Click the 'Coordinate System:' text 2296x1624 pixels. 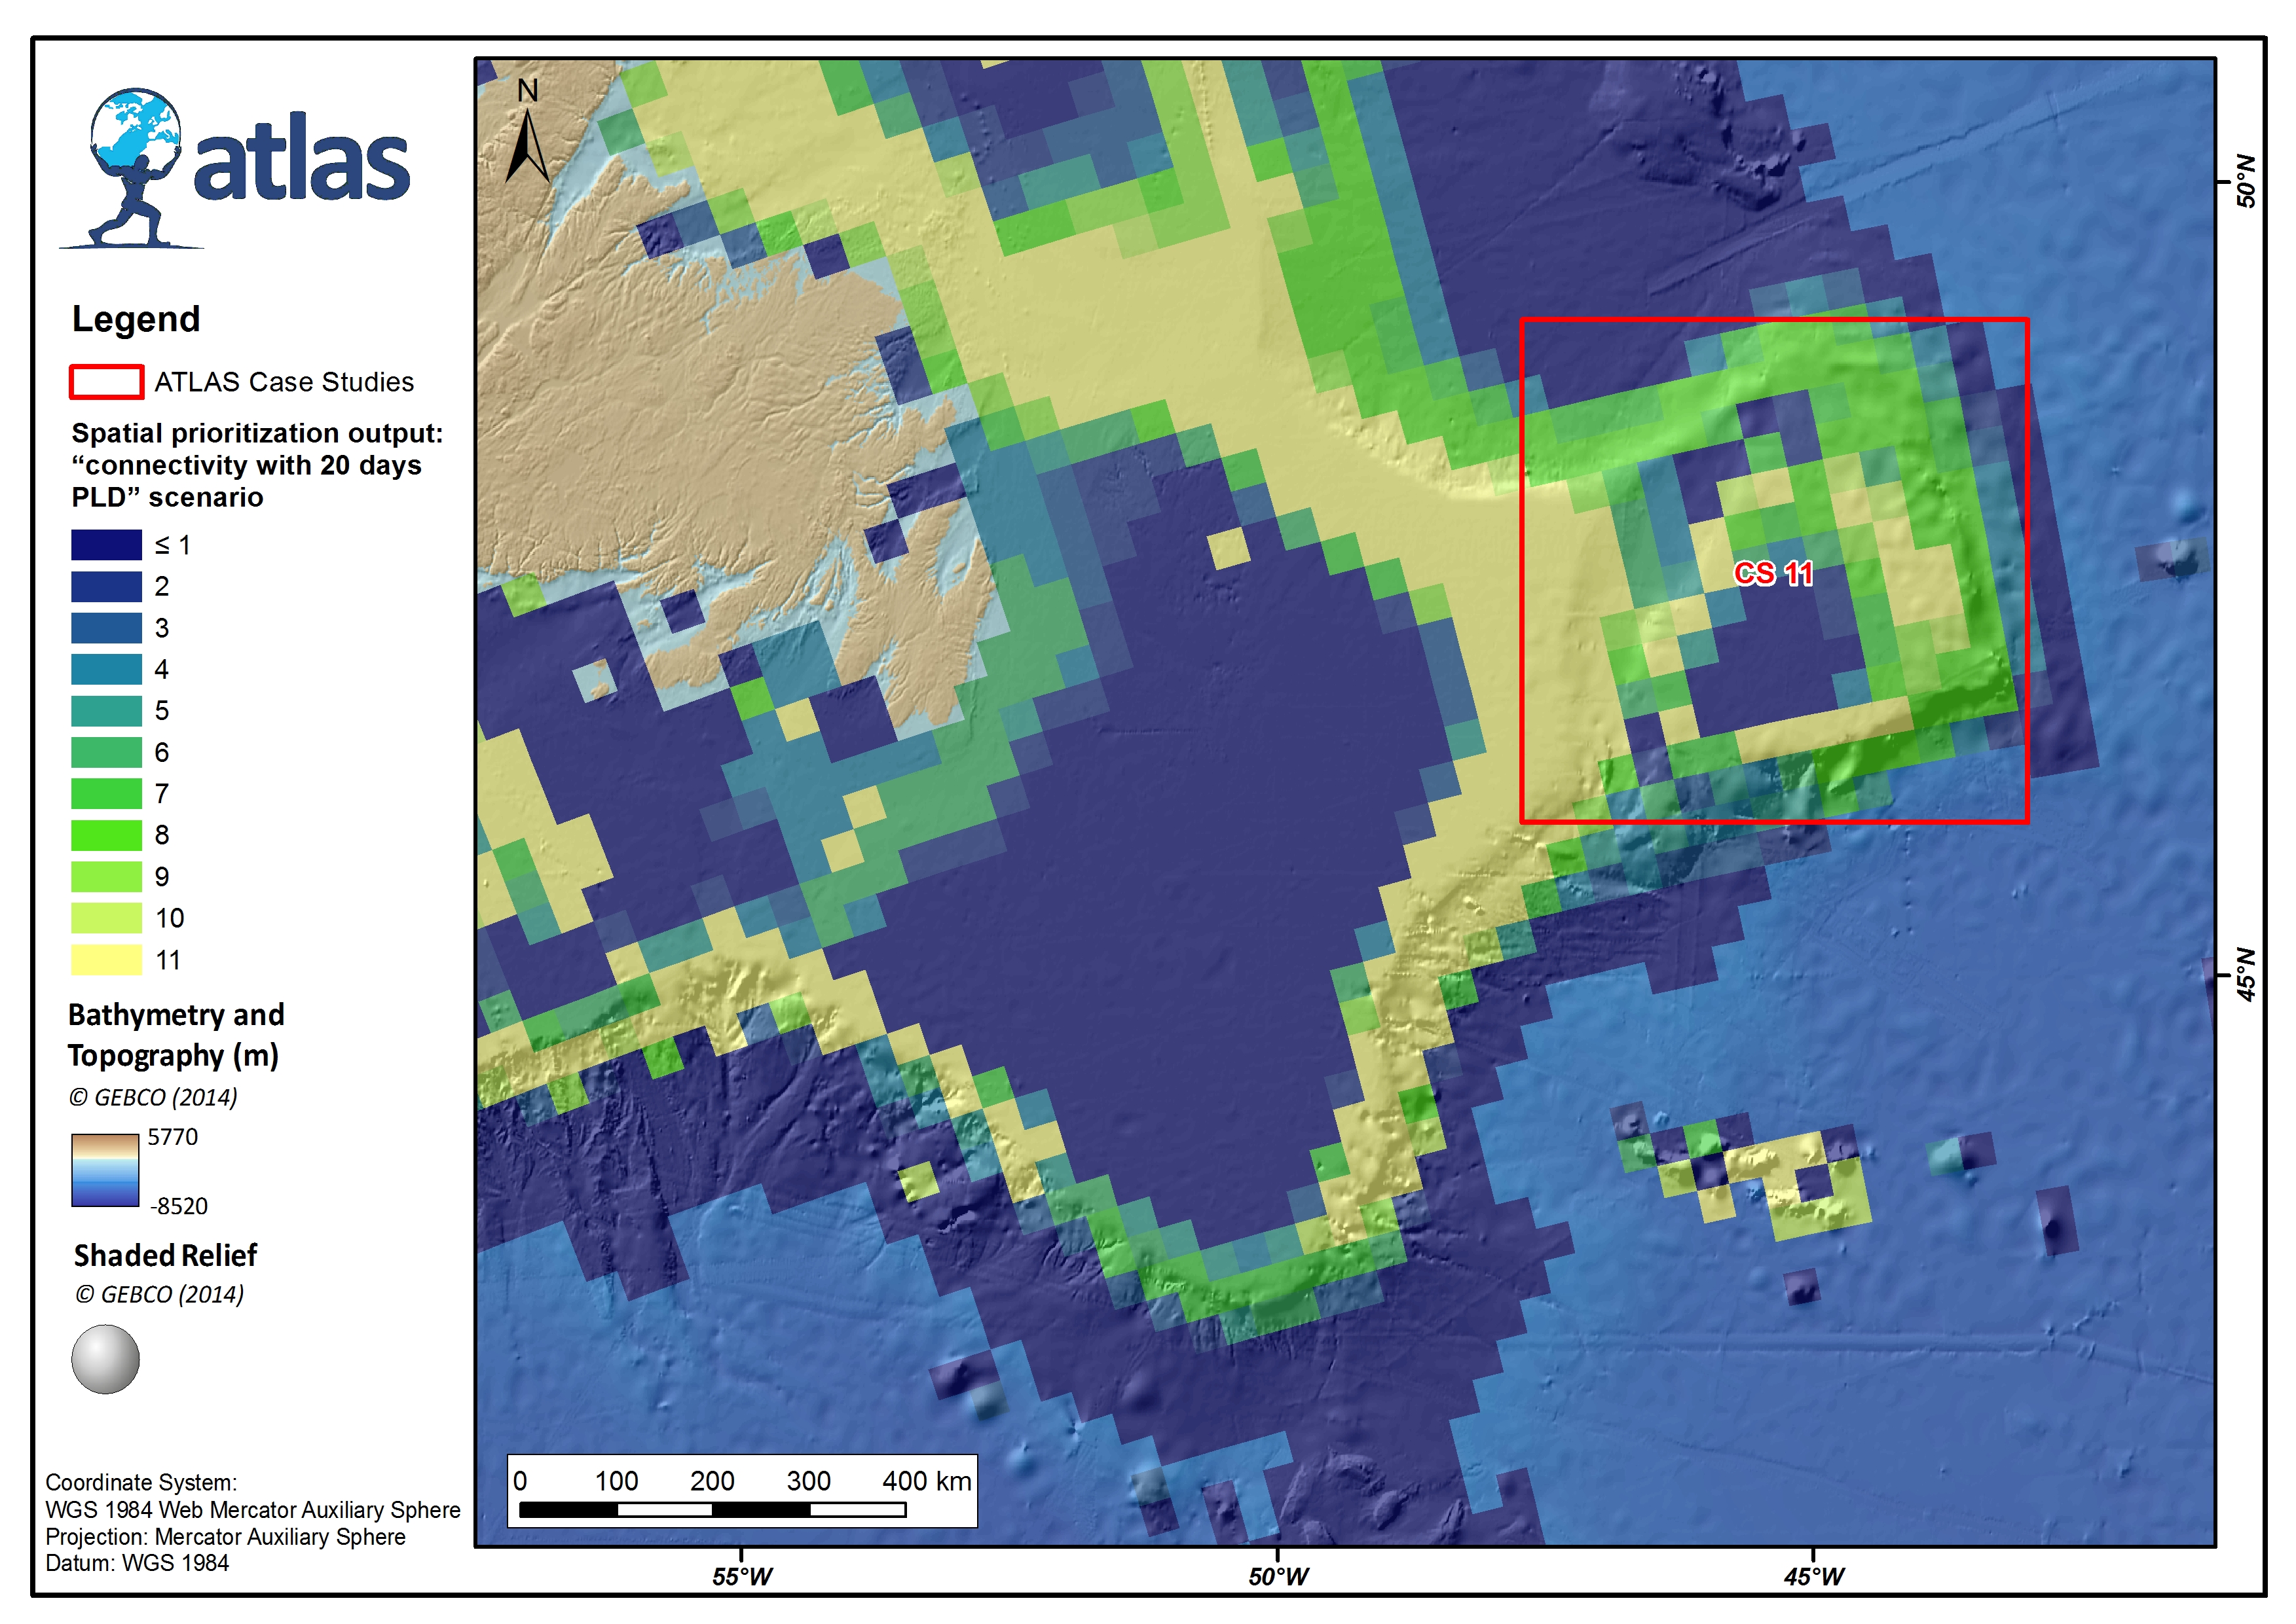(141, 1482)
